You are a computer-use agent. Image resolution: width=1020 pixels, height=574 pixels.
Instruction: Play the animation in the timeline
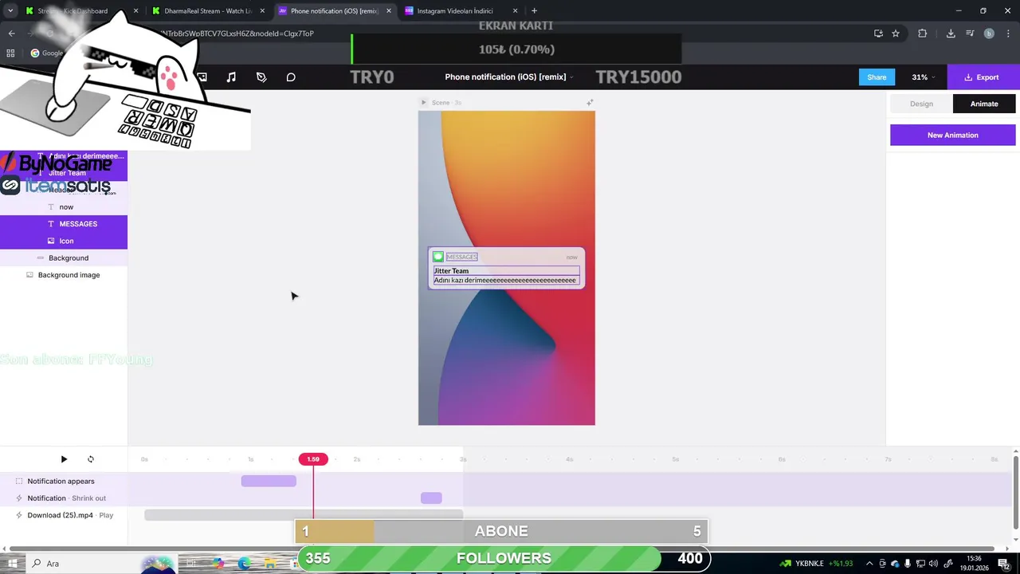point(64,459)
